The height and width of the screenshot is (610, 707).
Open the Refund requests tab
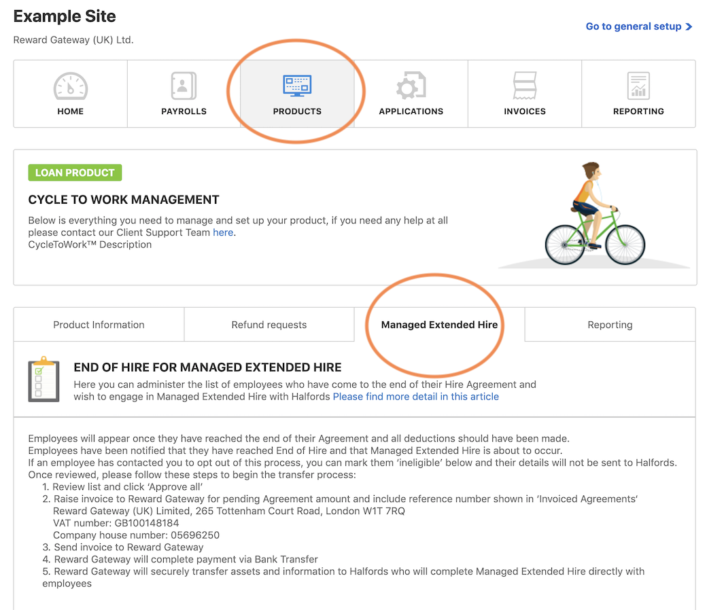269,325
